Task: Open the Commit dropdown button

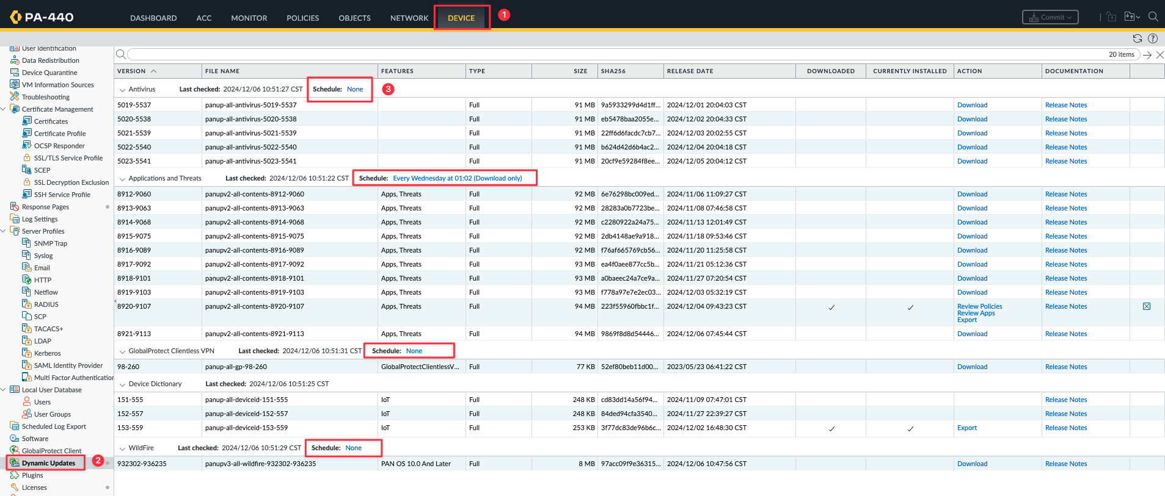Action: click(1050, 17)
